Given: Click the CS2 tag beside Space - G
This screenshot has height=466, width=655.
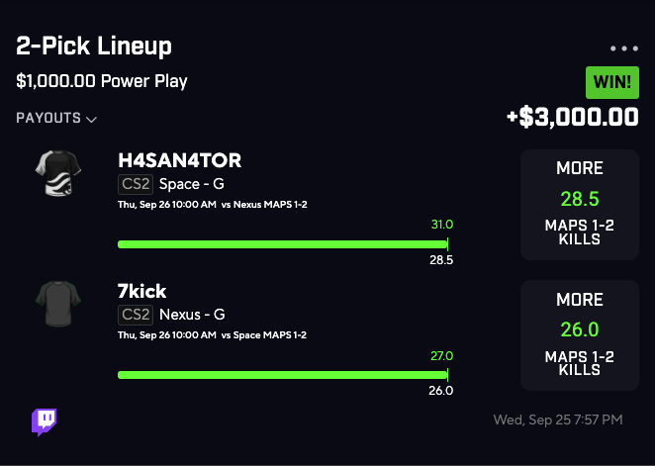Looking at the screenshot, I should [135, 183].
